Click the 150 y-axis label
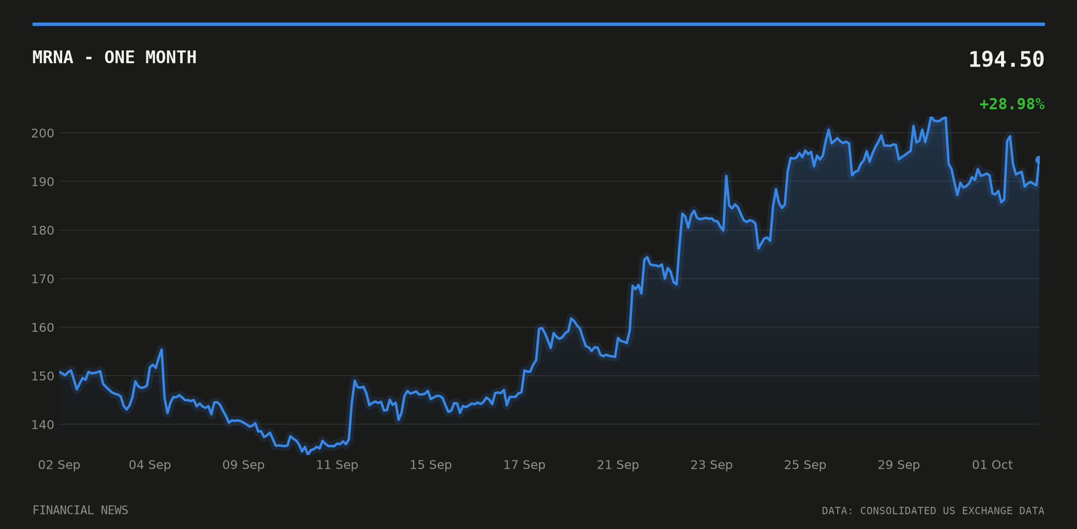 coord(43,376)
